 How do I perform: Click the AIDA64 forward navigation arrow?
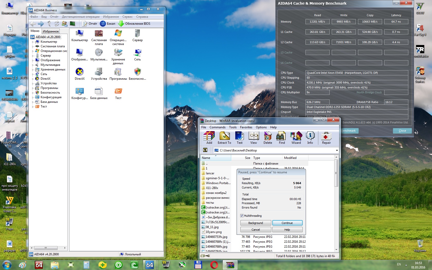[41, 24]
